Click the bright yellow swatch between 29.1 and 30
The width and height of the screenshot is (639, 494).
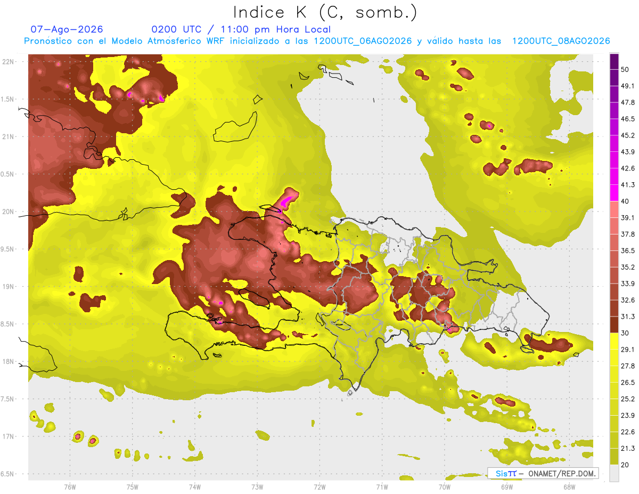614,342
